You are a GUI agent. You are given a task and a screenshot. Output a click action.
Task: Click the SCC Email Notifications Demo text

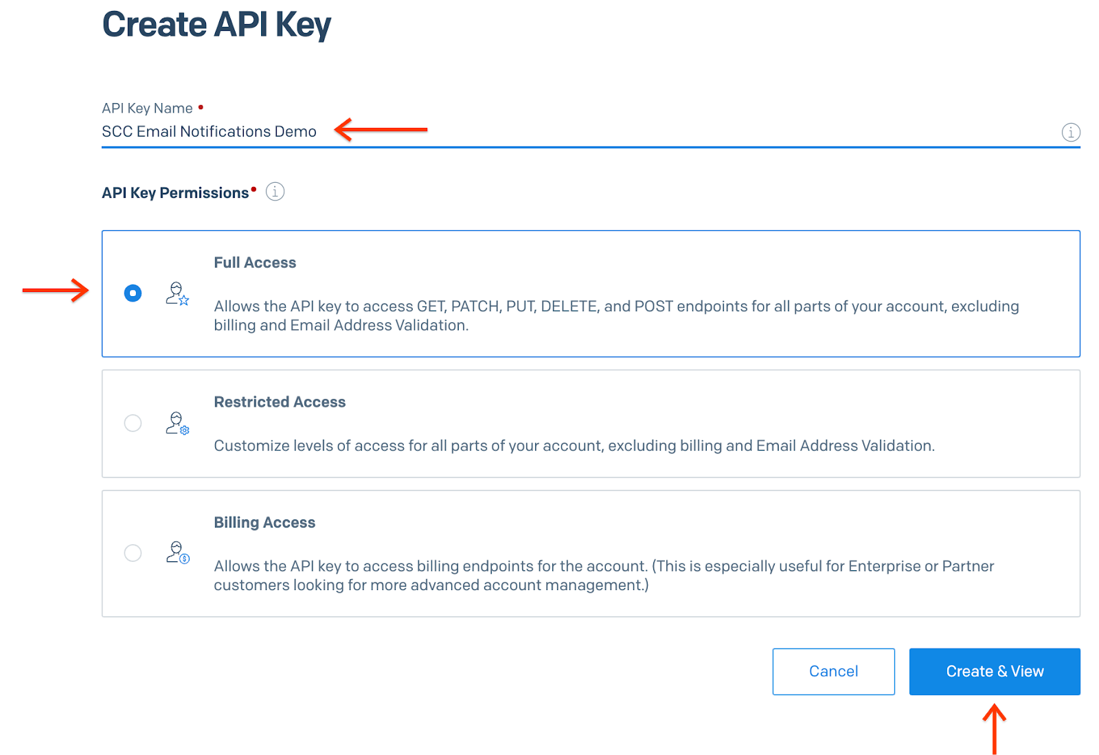point(209,131)
